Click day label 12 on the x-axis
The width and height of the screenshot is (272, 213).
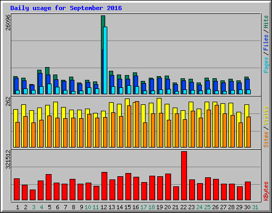tap(104, 207)
